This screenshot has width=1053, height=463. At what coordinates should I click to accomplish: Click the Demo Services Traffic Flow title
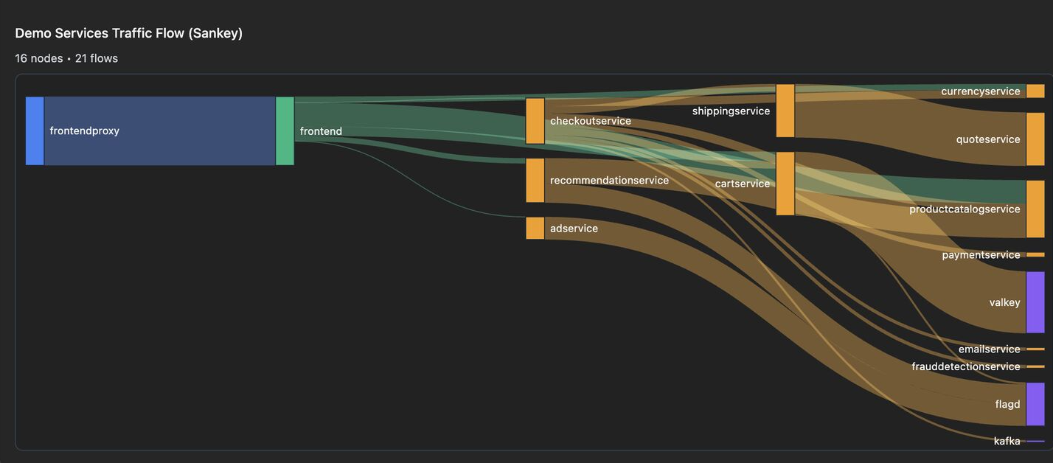128,32
